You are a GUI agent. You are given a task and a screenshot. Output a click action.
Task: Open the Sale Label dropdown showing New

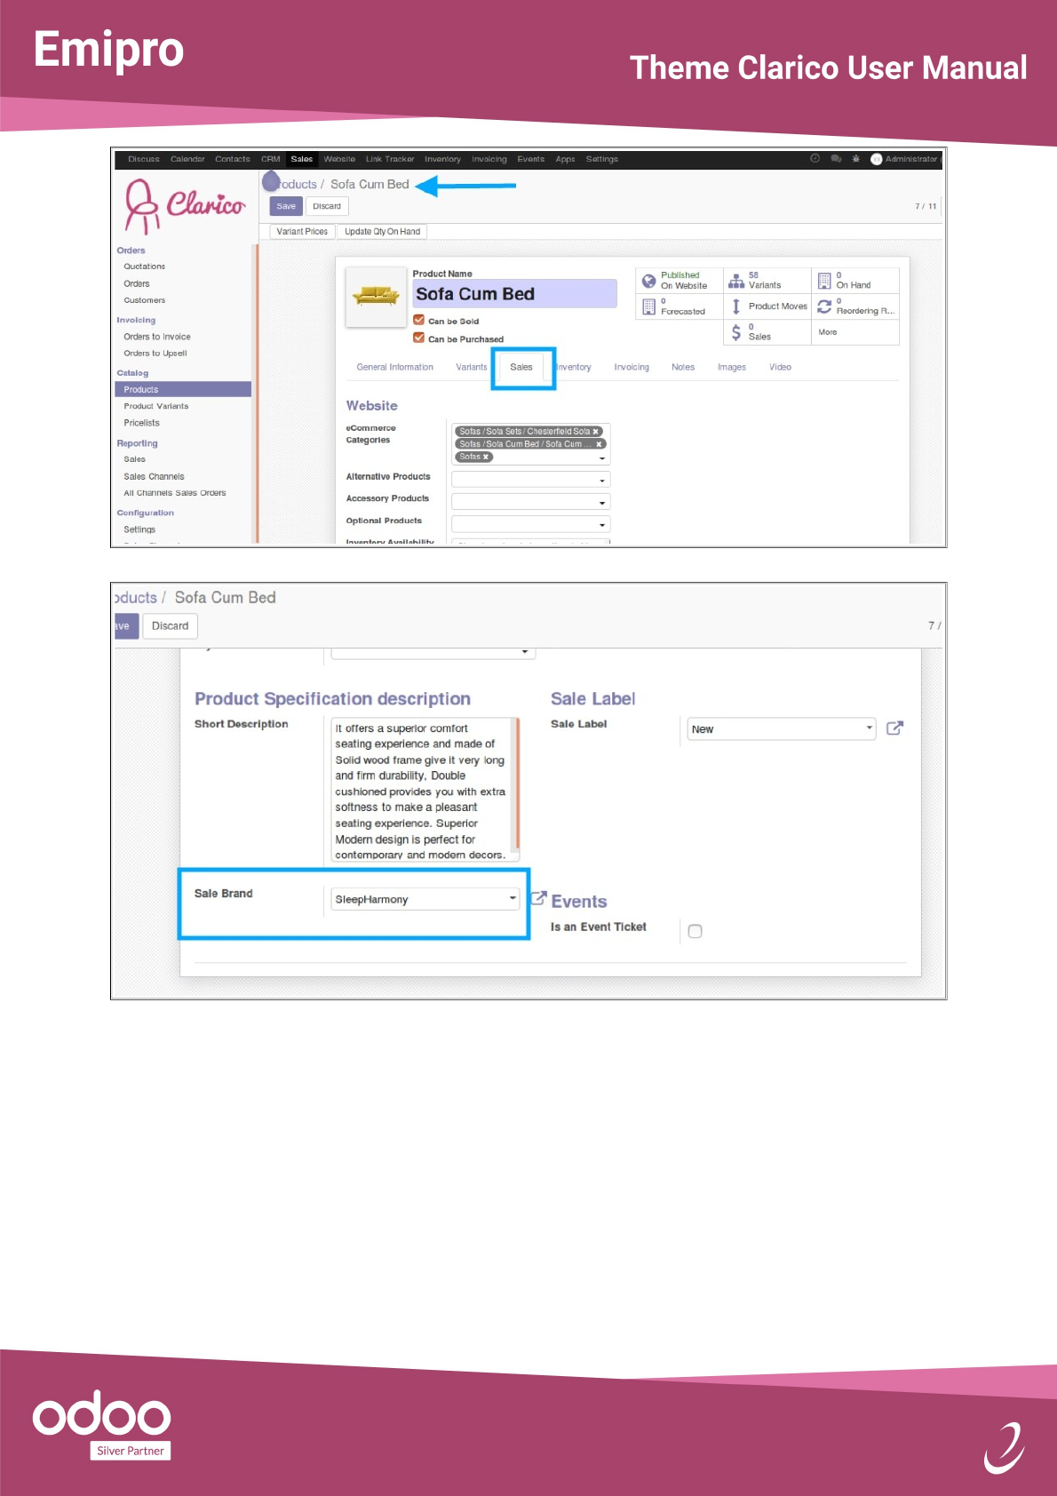click(x=782, y=728)
